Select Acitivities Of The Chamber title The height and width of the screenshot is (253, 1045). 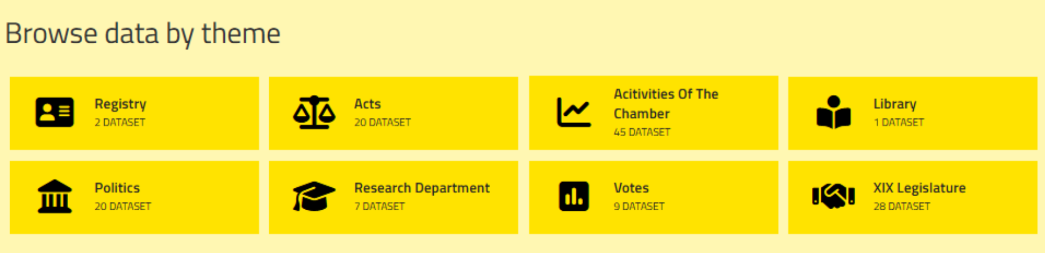pos(666,103)
